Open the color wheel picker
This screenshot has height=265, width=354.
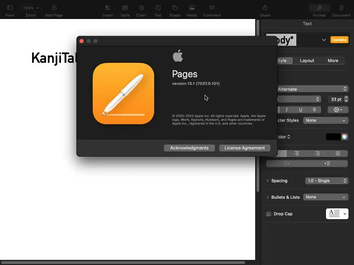click(345, 137)
